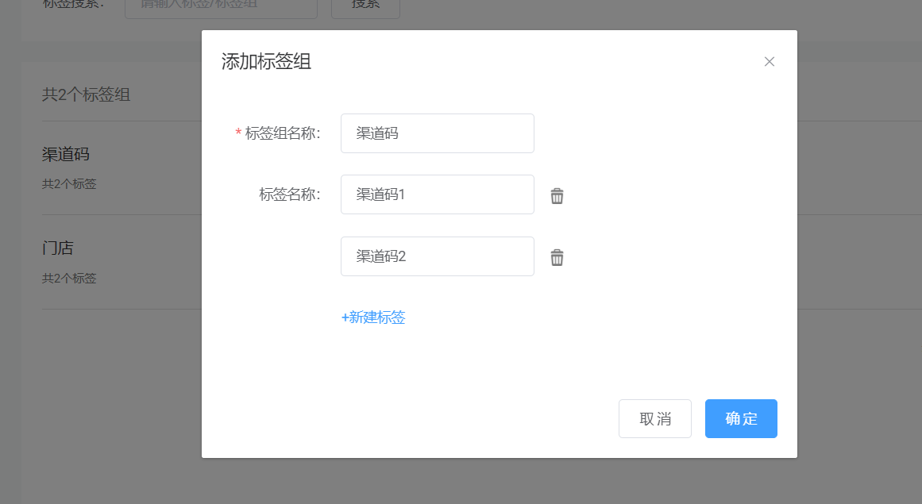Screen dimensions: 922x504
Task: Confirm with the 确定 button
Action: pos(741,419)
